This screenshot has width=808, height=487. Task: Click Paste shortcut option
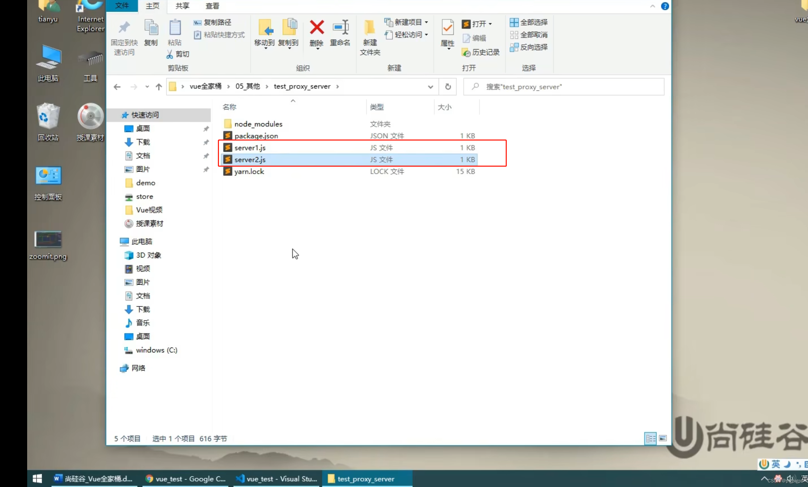click(x=219, y=35)
